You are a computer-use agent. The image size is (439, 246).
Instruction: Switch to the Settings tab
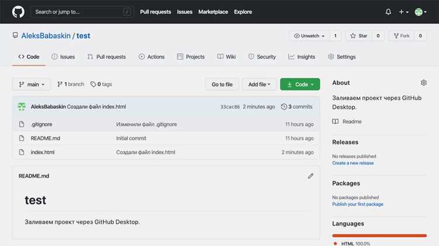click(x=342, y=57)
